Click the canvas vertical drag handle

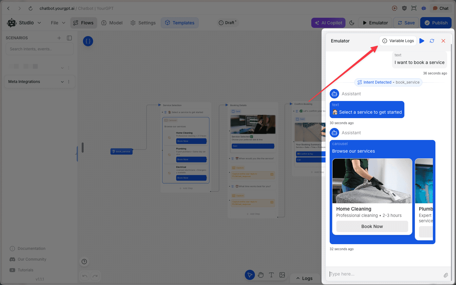[83, 148]
